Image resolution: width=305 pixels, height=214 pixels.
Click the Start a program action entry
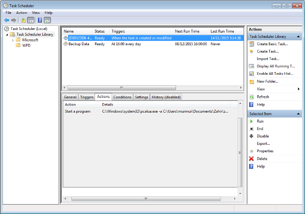(x=78, y=111)
